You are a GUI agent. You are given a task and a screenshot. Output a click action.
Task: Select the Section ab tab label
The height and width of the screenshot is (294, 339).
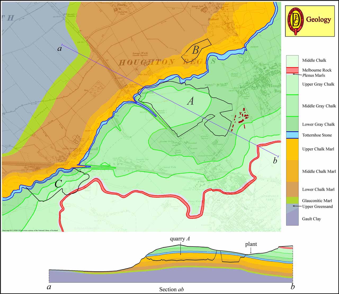tap(172, 290)
